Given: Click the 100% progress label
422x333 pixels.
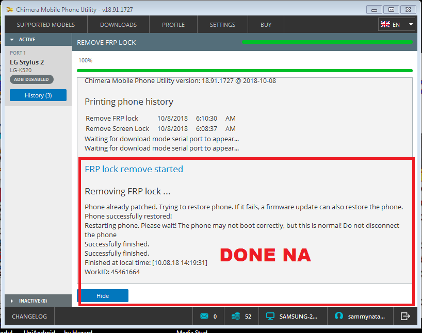Looking at the screenshot, I should coord(85,60).
